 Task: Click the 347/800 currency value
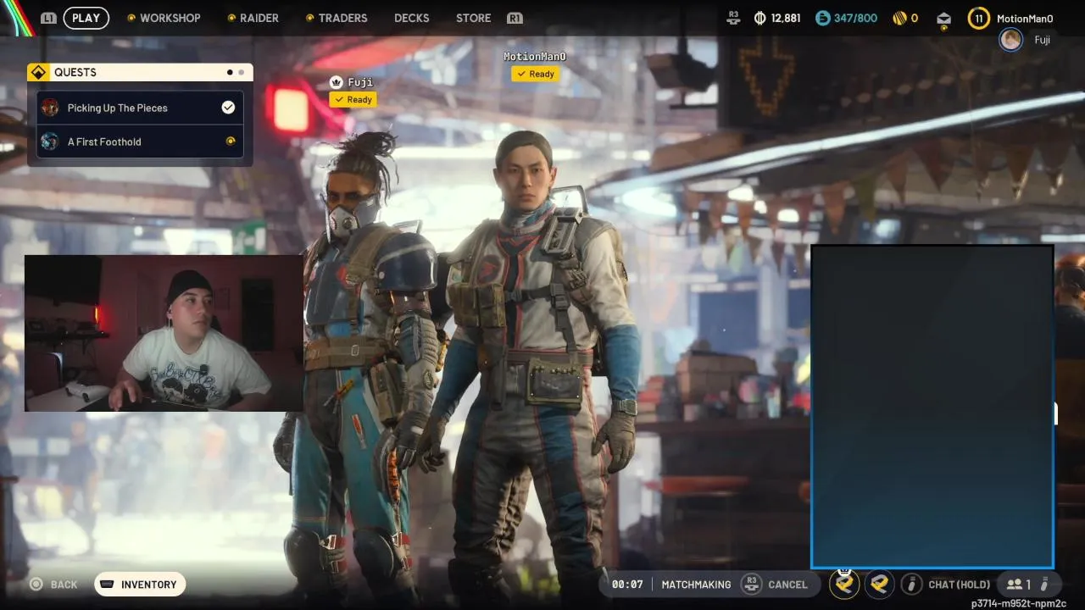pyautogui.click(x=855, y=18)
